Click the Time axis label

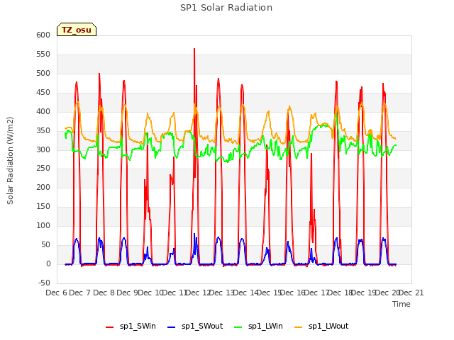click(402, 304)
